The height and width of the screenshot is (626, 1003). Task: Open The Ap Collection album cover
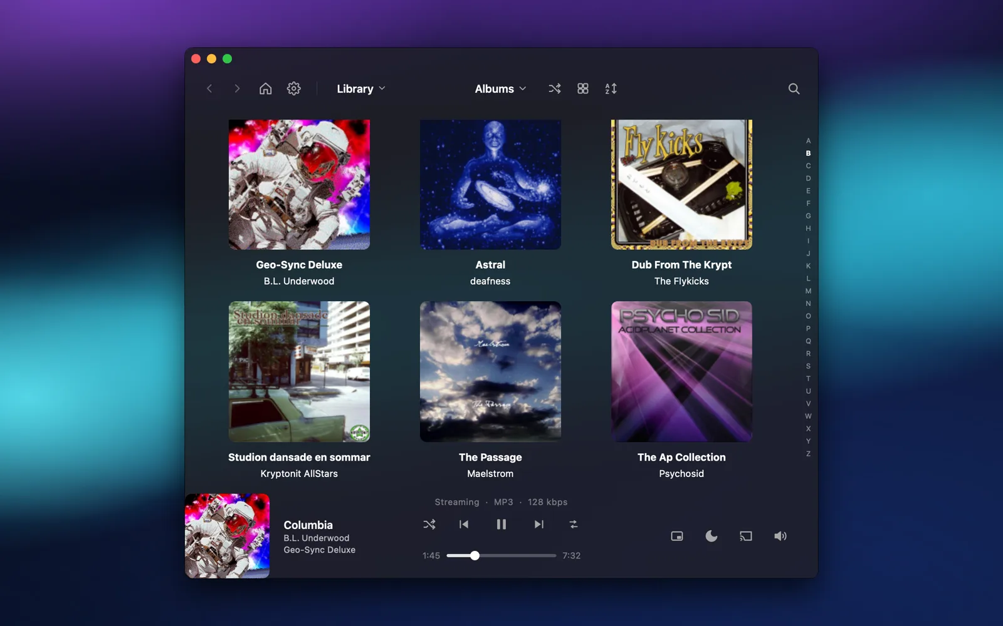[x=681, y=372]
